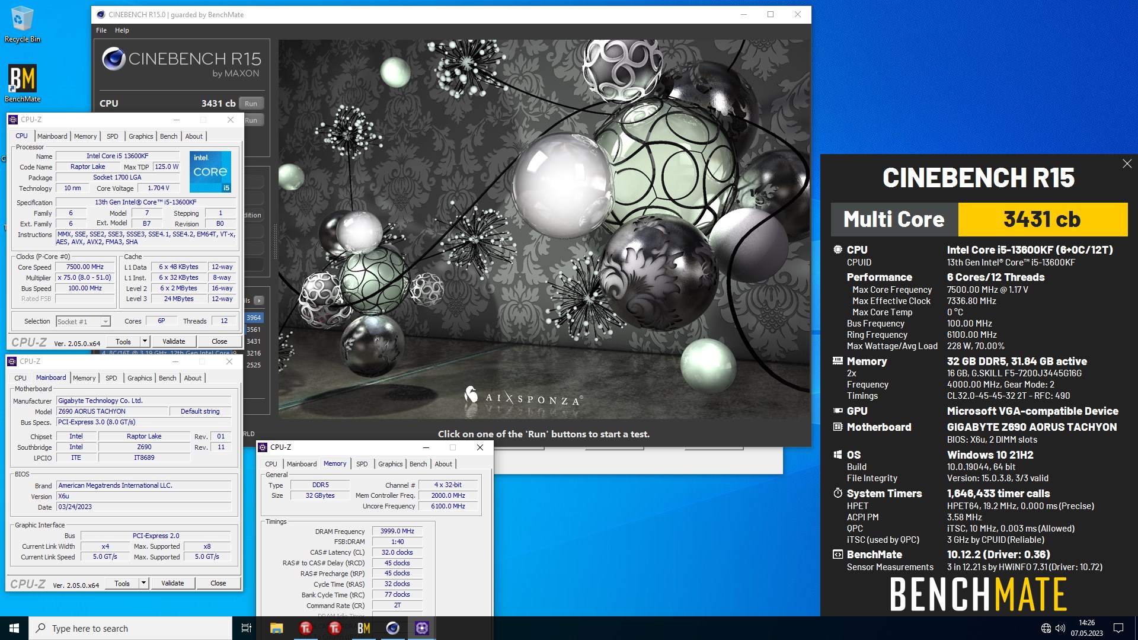The height and width of the screenshot is (640, 1138).
Task: Open File Explorer from the taskbar
Action: pyautogui.click(x=276, y=628)
